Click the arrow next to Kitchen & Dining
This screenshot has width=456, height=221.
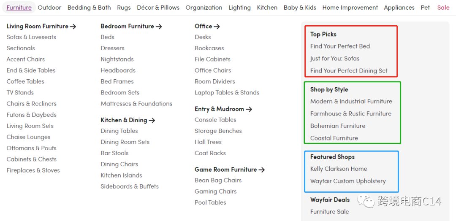(x=152, y=120)
